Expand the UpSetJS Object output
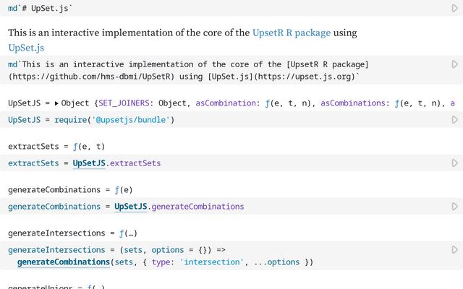Screen dimensions: 463x289 [x=57, y=103]
